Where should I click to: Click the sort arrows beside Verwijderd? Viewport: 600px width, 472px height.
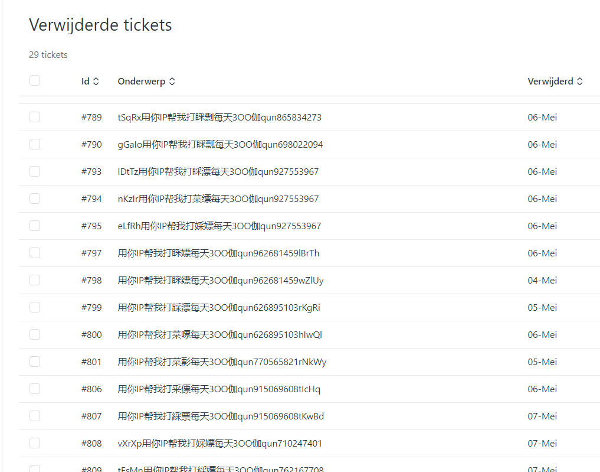click(x=580, y=82)
